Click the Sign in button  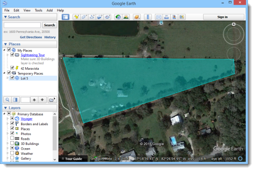pos(224,17)
